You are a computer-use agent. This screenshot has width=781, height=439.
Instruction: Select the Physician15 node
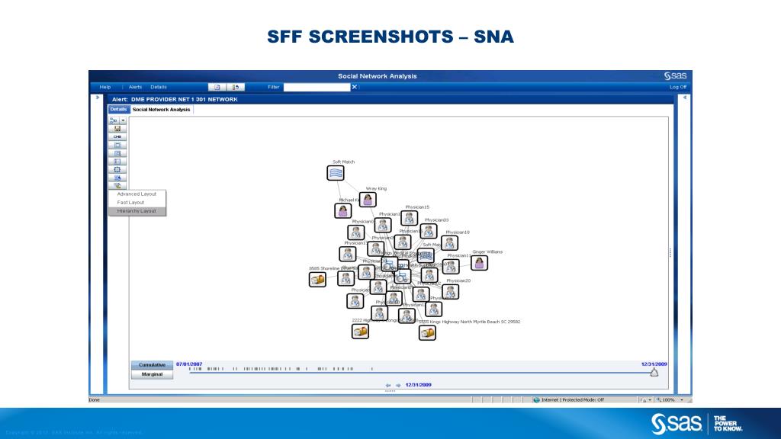[410, 218]
